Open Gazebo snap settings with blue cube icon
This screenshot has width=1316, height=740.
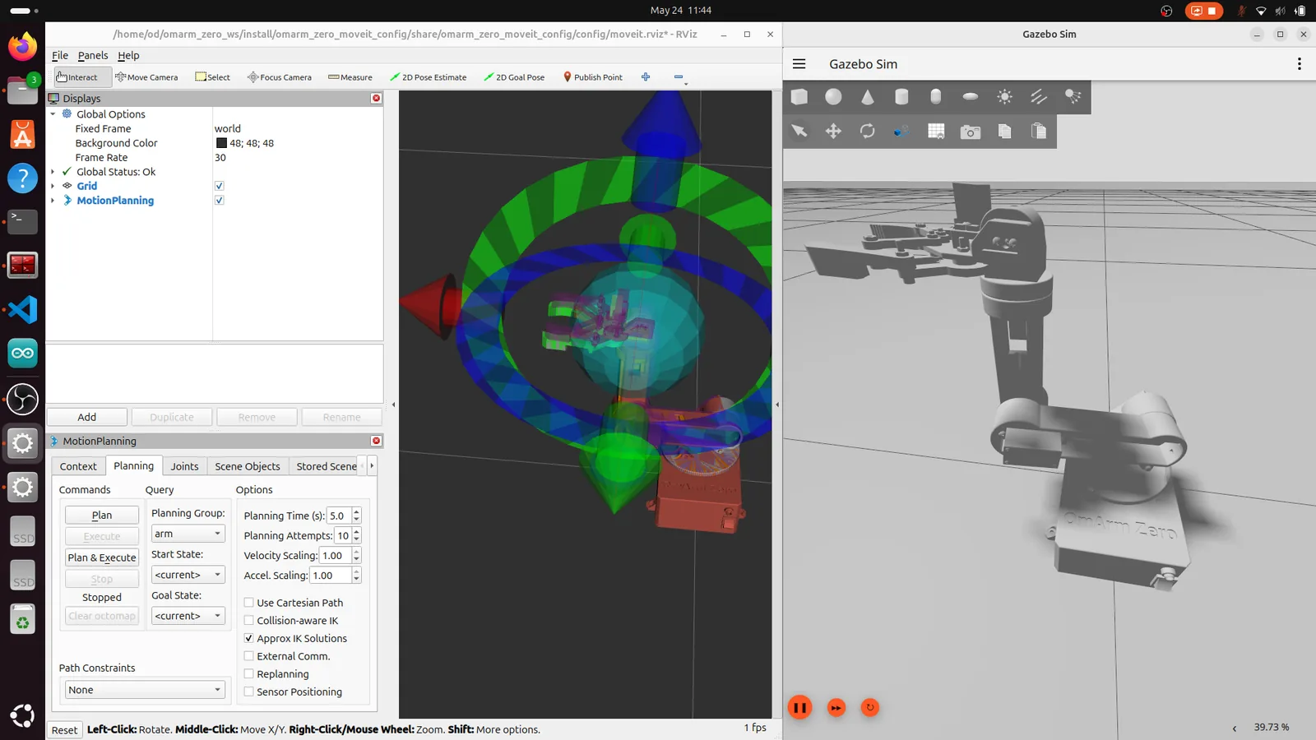(901, 132)
